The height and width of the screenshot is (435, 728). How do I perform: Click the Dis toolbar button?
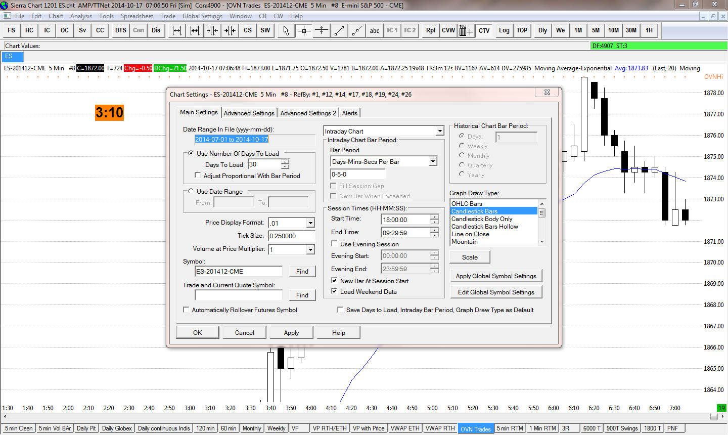click(x=156, y=30)
